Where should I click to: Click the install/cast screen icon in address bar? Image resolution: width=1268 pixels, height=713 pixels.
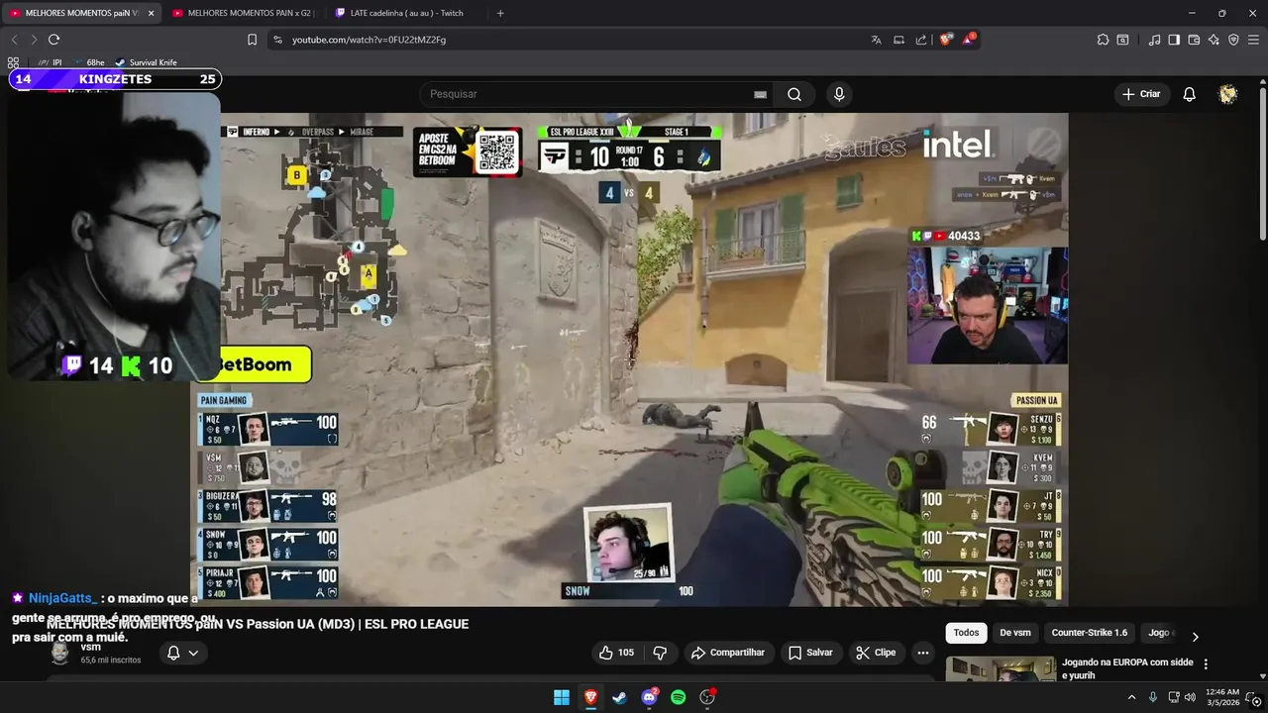tap(898, 40)
